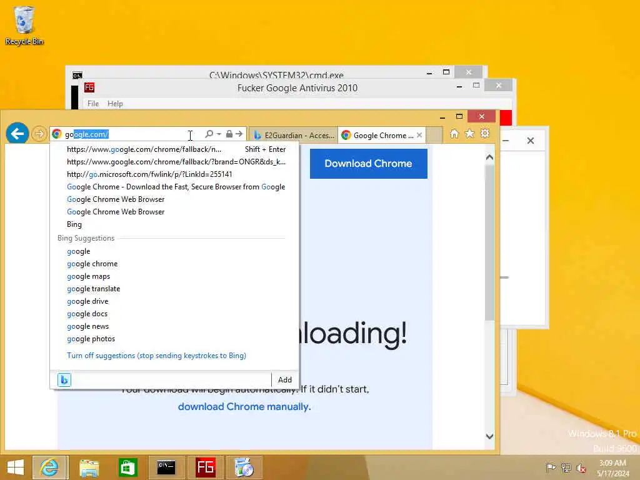Select Google Chrome - Download the Fast suggestion
Viewport: 640px width, 480px height.
[176, 187]
